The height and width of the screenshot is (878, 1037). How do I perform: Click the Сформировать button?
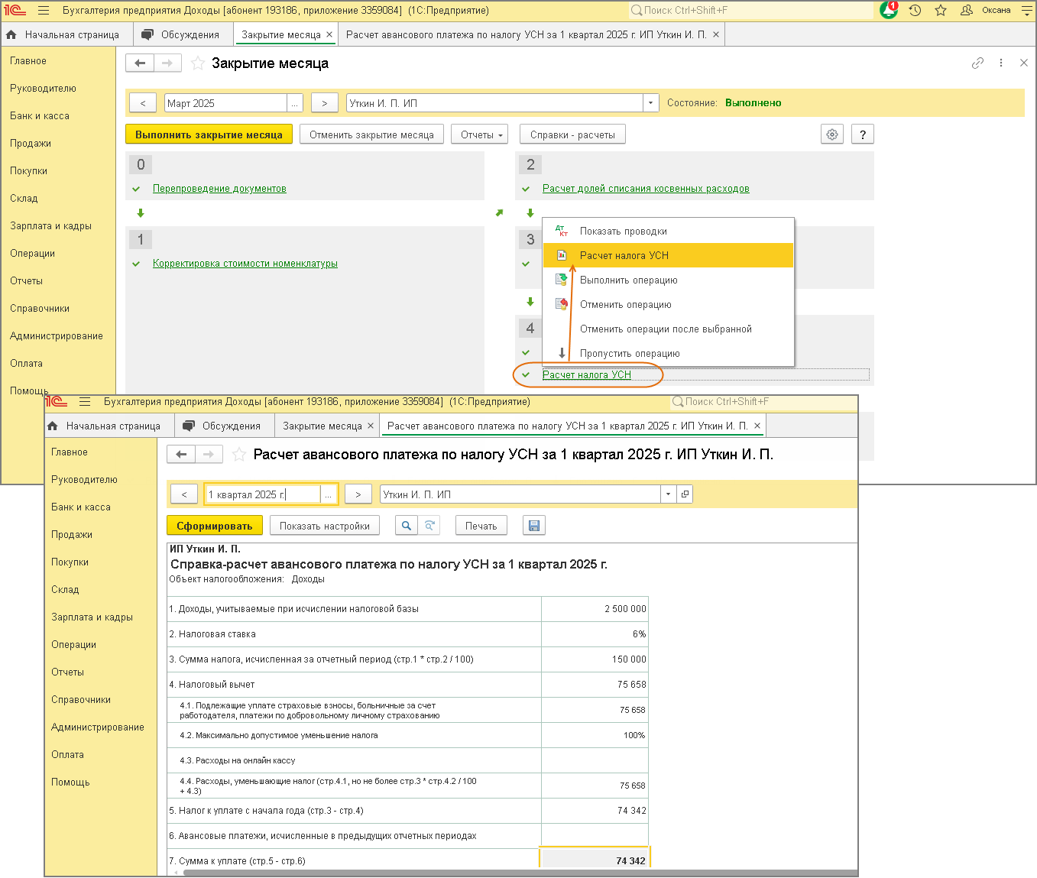click(214, 526)
